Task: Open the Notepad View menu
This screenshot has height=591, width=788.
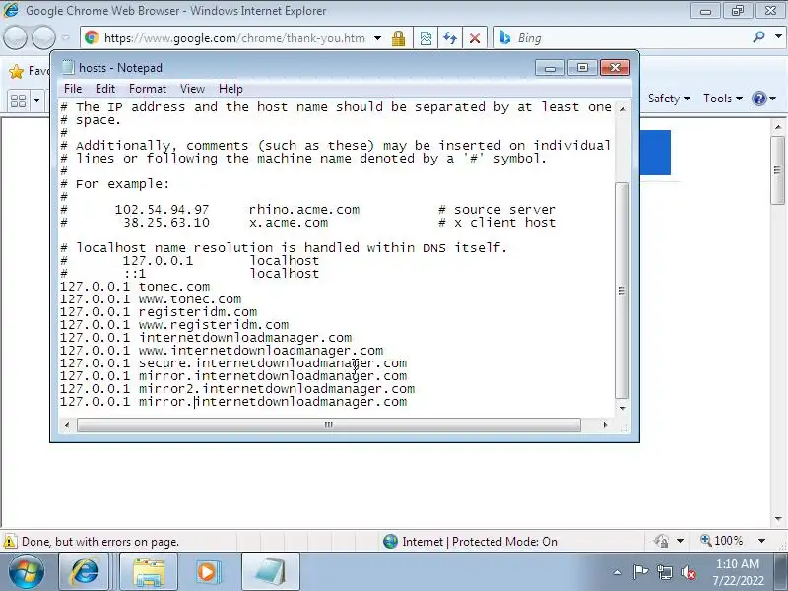Action: pyautogui.click(x=192, y=89)
